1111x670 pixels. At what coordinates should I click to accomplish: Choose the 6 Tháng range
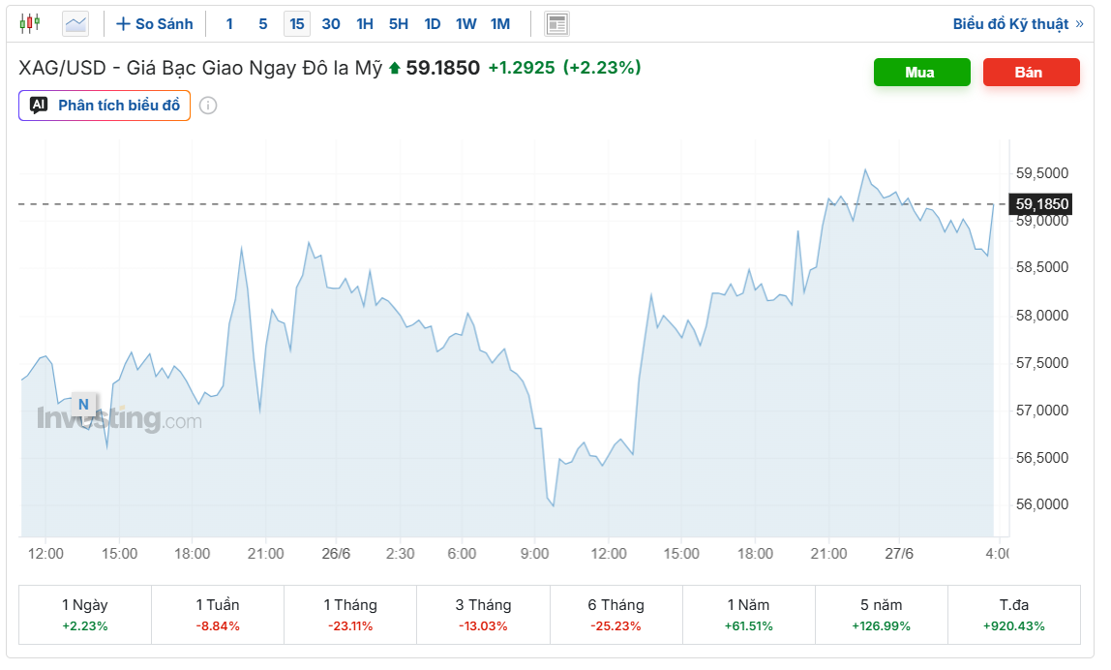pos(616,615)
